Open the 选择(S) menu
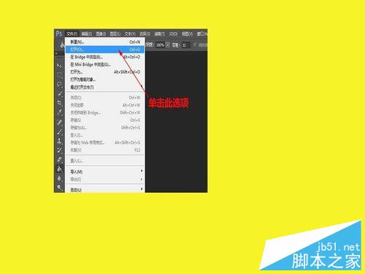This screenshot has width=365, height=274. (x=145, y=34)
